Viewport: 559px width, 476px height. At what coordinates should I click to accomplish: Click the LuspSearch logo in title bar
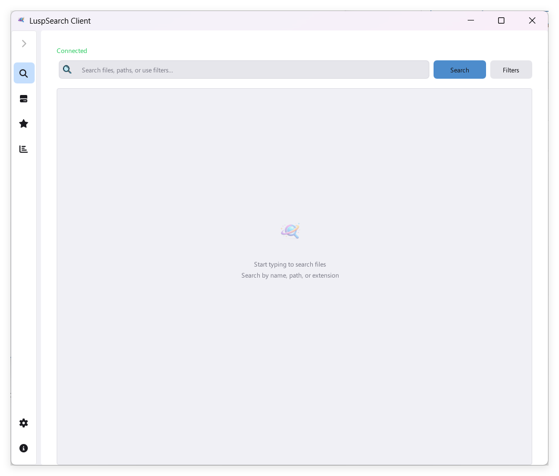22,20
